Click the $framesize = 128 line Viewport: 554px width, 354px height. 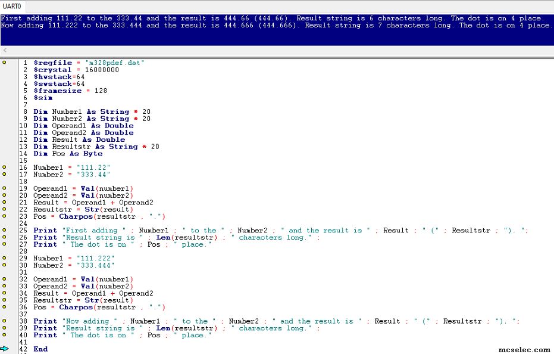(70, 91)
